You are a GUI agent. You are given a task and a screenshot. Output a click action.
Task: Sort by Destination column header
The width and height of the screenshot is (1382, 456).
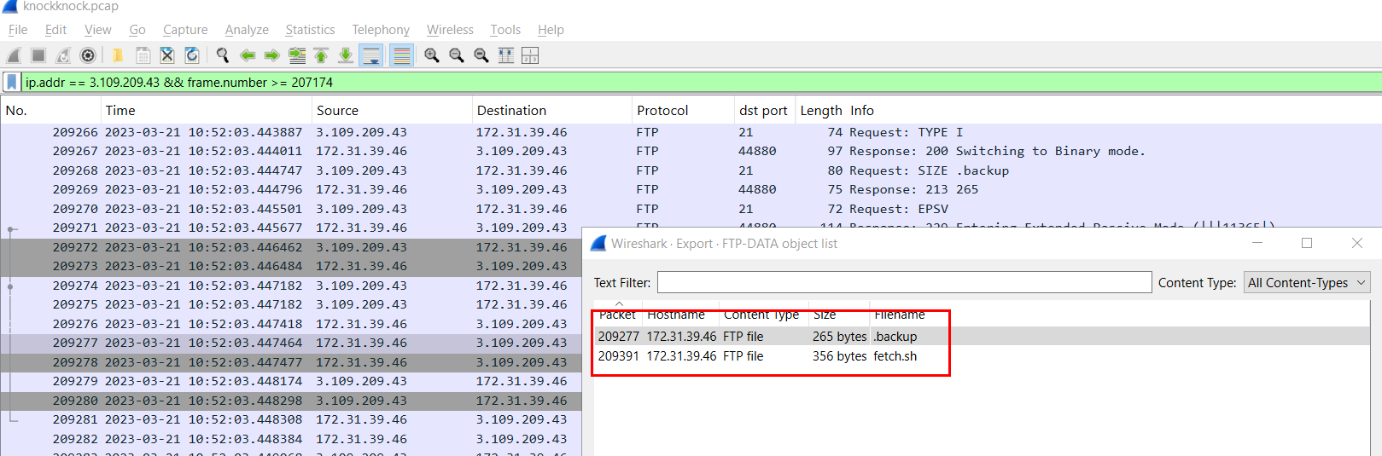[552, 111]
